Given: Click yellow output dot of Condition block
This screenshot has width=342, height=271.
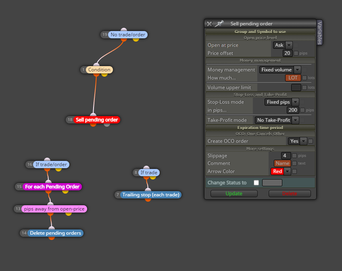Looking at the screenshot, I should (x=104, y=75).
